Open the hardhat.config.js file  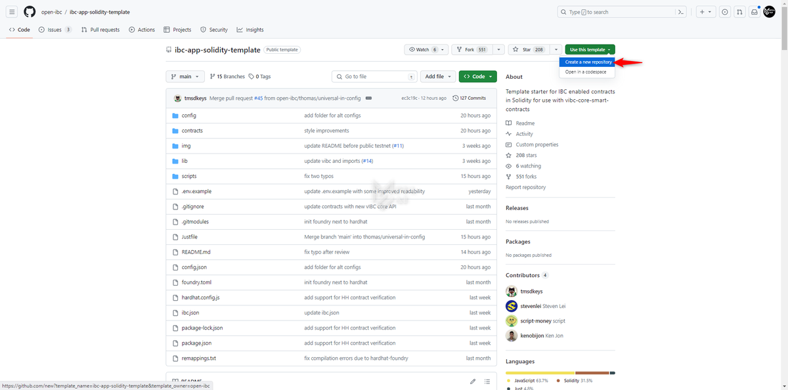click(200, 297)
